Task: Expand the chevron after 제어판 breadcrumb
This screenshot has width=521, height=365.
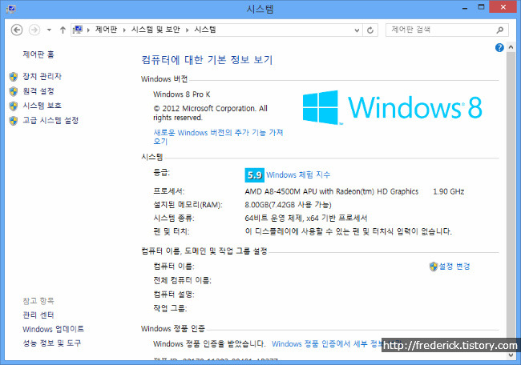Action: (124, 30)
